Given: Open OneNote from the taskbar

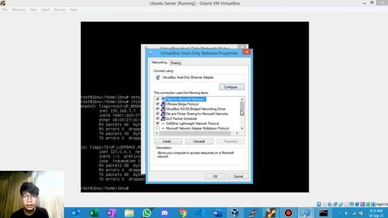Looking at the screenshot, I should (112, 213).
